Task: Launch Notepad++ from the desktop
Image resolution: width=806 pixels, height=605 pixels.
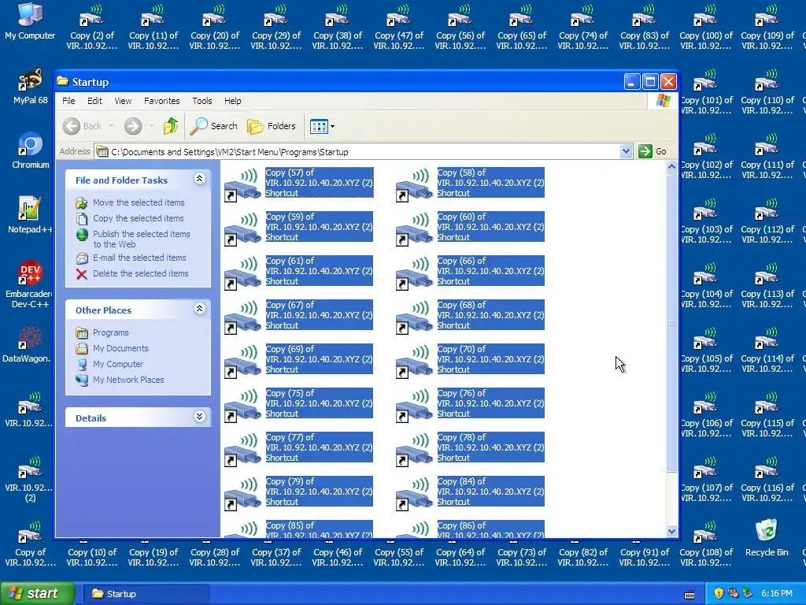Action: click(x=30, y=215)
